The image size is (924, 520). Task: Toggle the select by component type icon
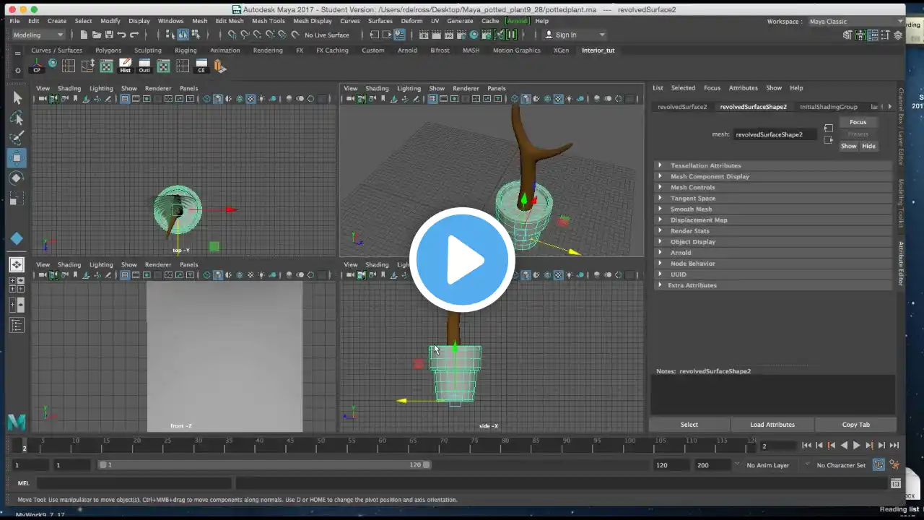[196, 35]
